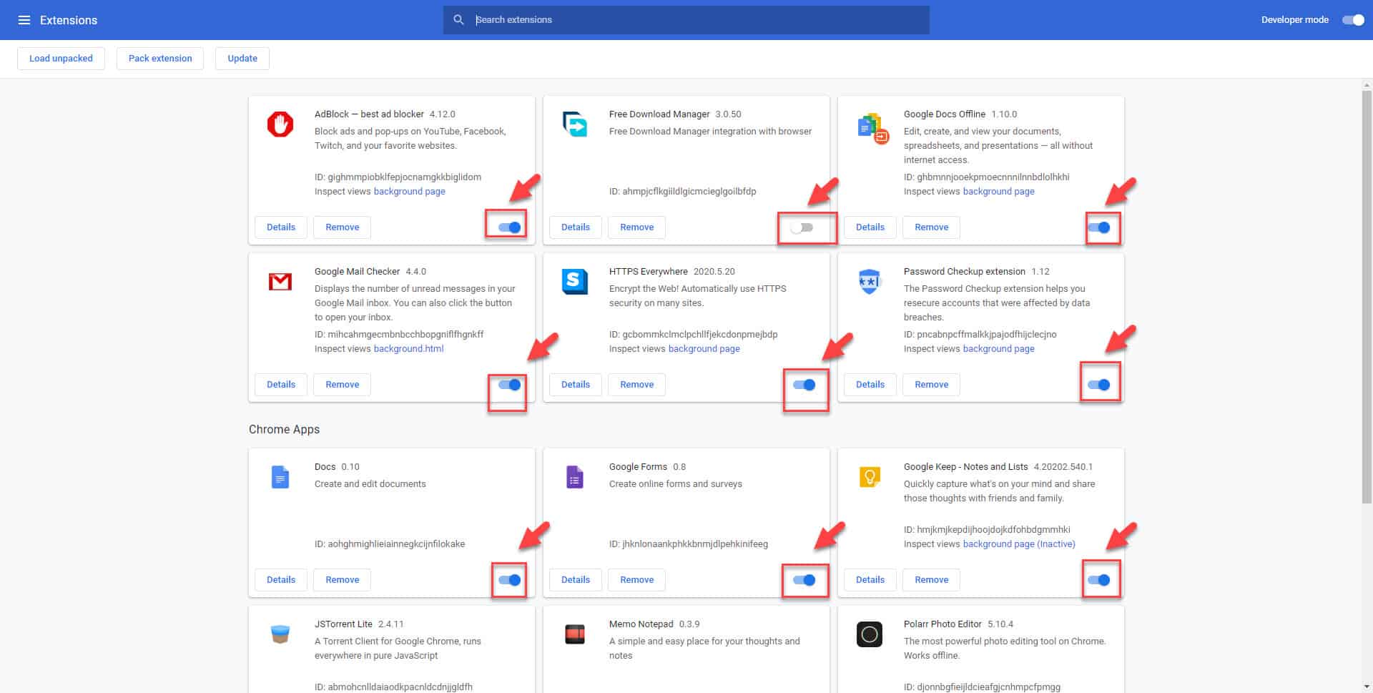
Task: Click the Search extensions field
Action: click(686, 20)
